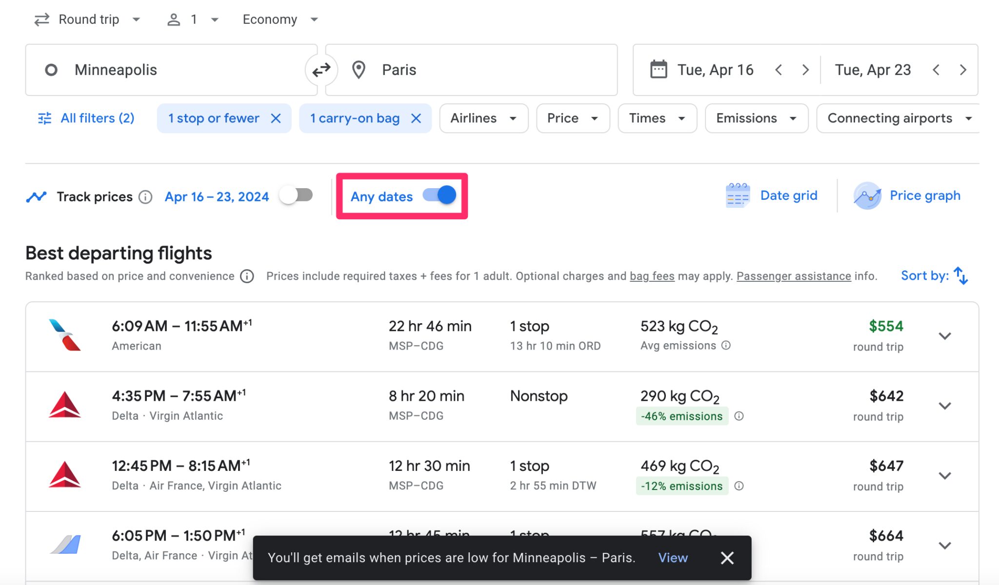Open the bag fees link
Screen dimensions: 999x585
[x=652, y=276]
